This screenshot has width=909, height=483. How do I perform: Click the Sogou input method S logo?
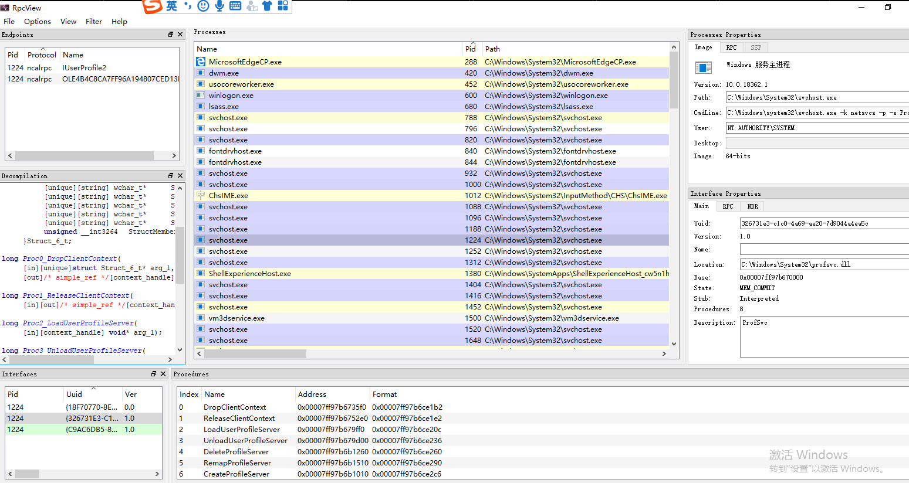pyautogui.click(x=153, y=6)
